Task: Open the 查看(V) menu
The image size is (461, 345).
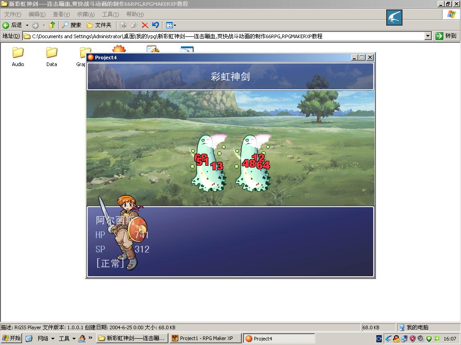Action: [61, 14]
